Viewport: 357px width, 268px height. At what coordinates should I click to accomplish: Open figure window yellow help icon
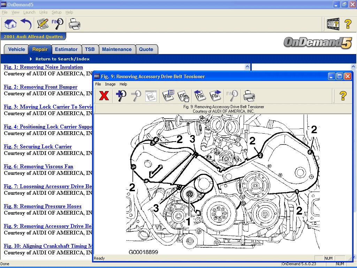tap(343, 96)
